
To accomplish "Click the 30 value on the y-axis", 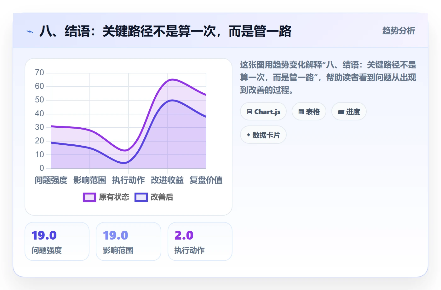I will click(39, 127).
